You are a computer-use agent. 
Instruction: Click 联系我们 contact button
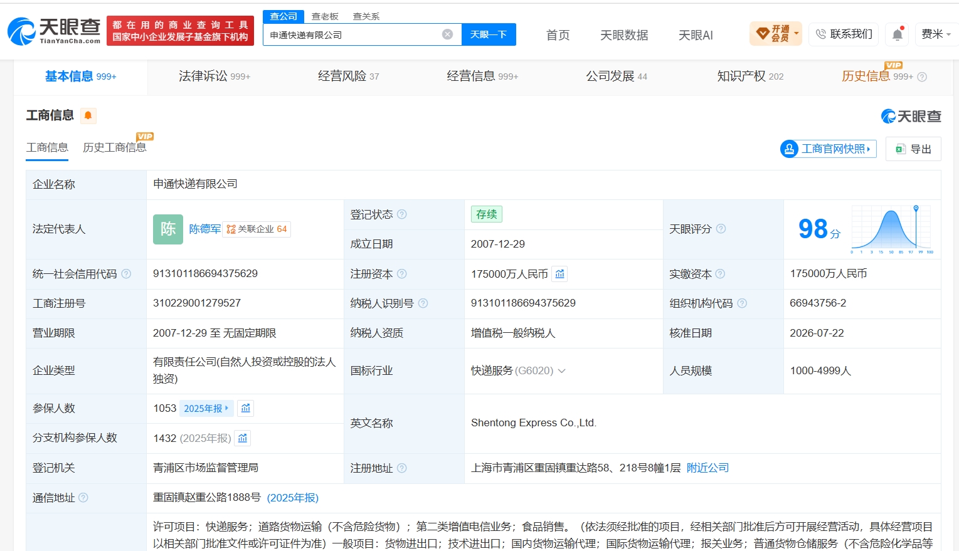tap(844, 34)
